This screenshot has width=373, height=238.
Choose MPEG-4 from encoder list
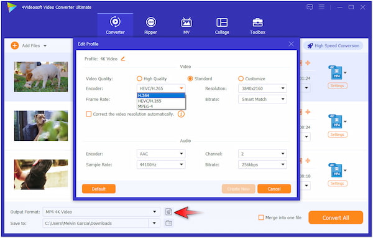161,107
